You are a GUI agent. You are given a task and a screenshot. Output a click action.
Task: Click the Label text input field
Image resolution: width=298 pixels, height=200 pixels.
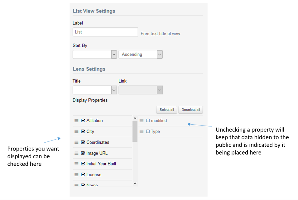(105, 32)
